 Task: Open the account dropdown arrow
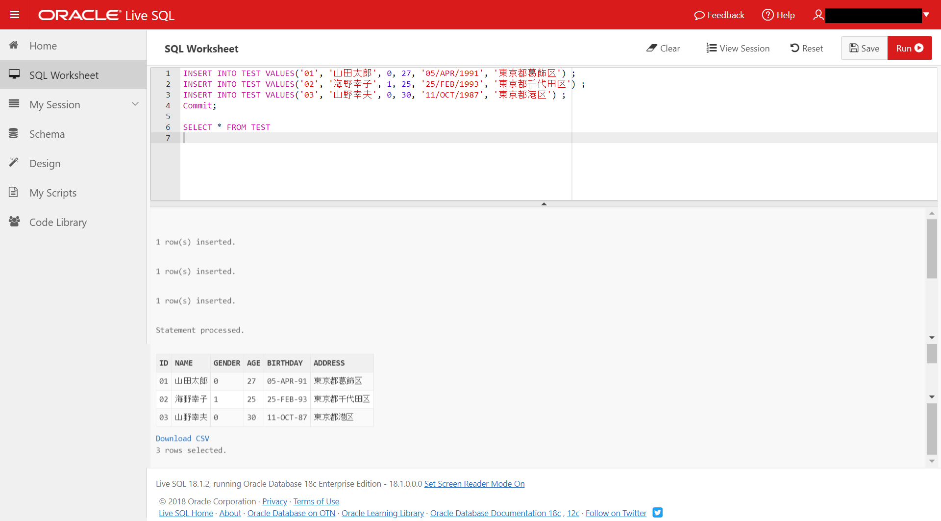(926, 15)
